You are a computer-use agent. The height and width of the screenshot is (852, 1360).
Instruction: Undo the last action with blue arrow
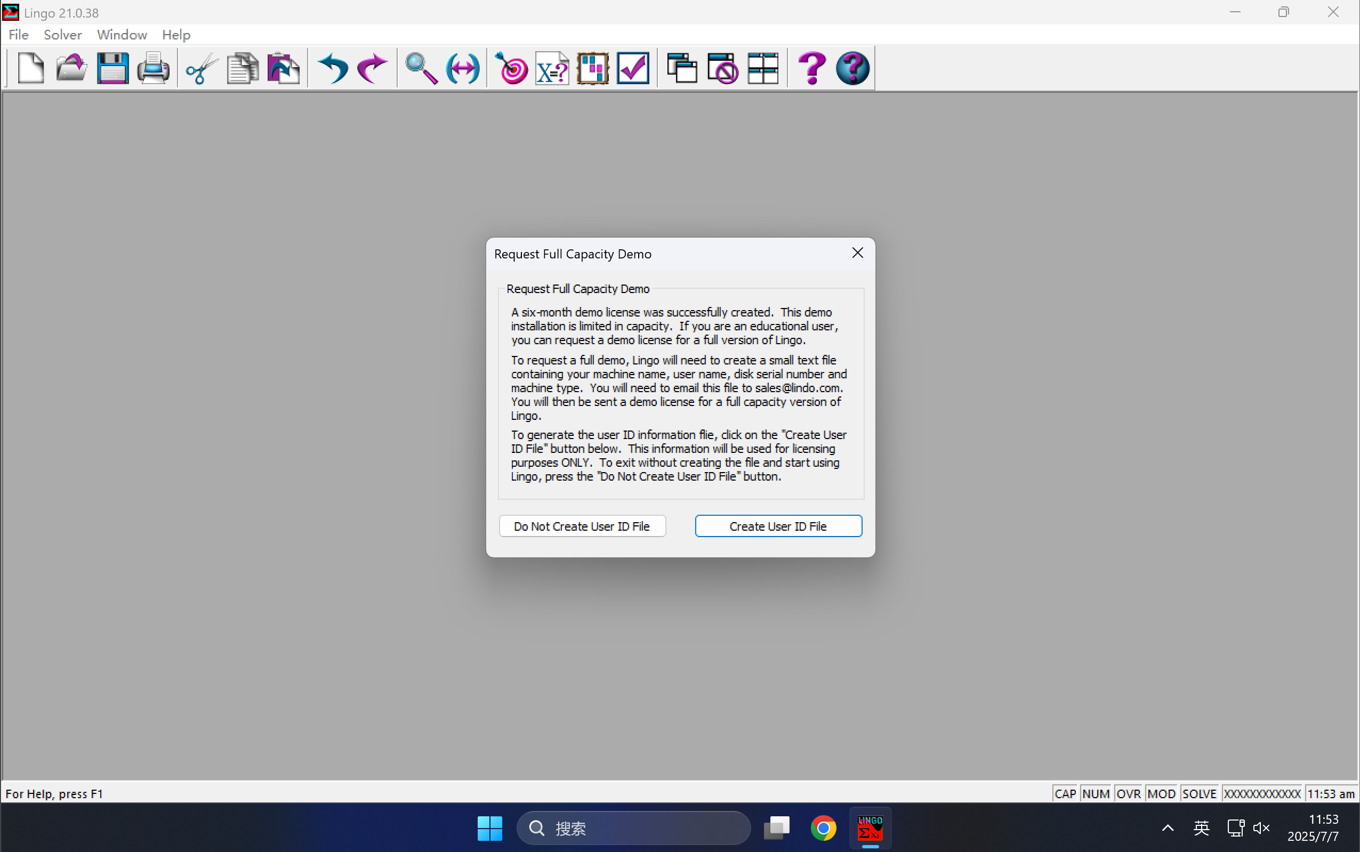click(333, 68)
